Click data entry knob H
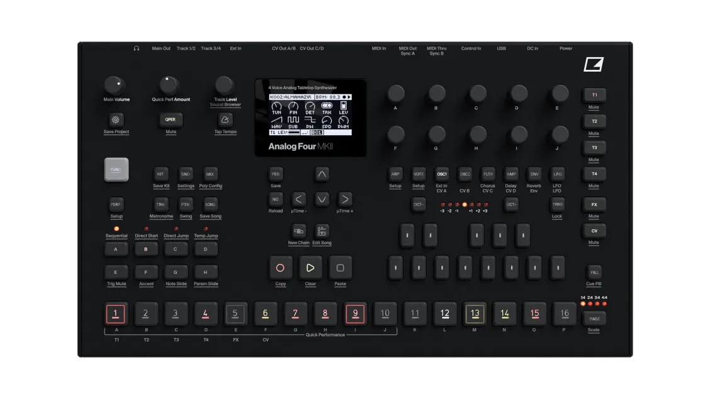The image size is (710, 399). (478, 134)
